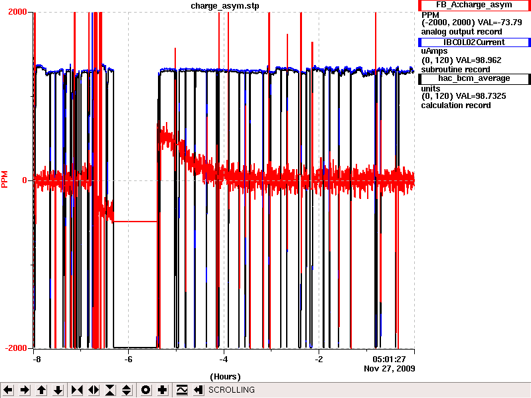Select the hac_bcm_average curve legend
531x398 pixels.
click(474, 78)
